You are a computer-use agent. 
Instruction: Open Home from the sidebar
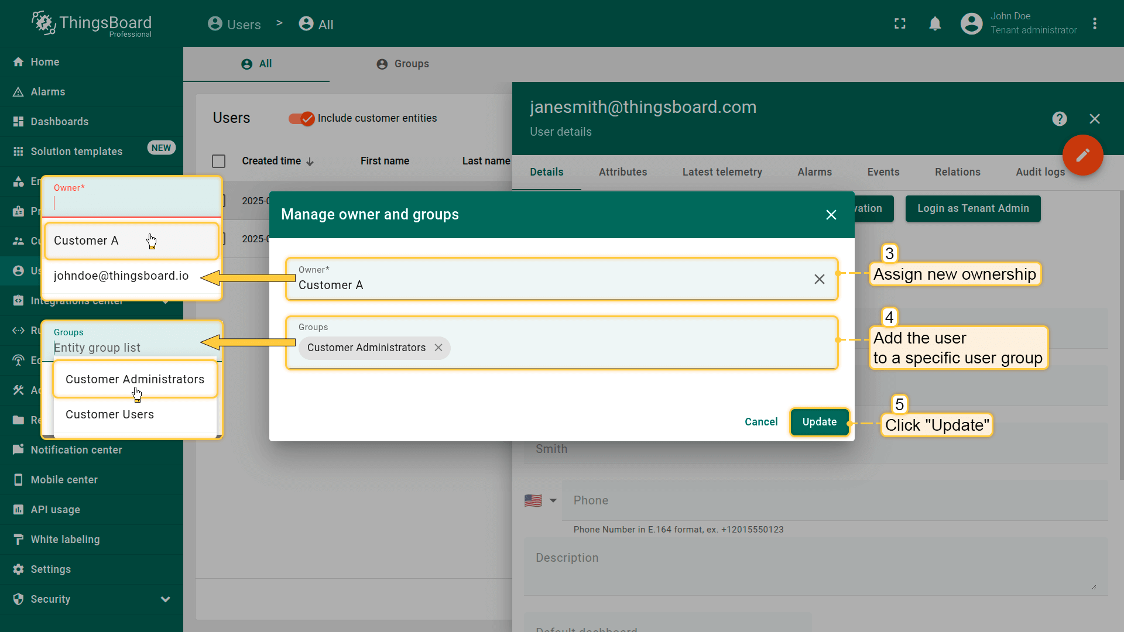coord(44,62)
